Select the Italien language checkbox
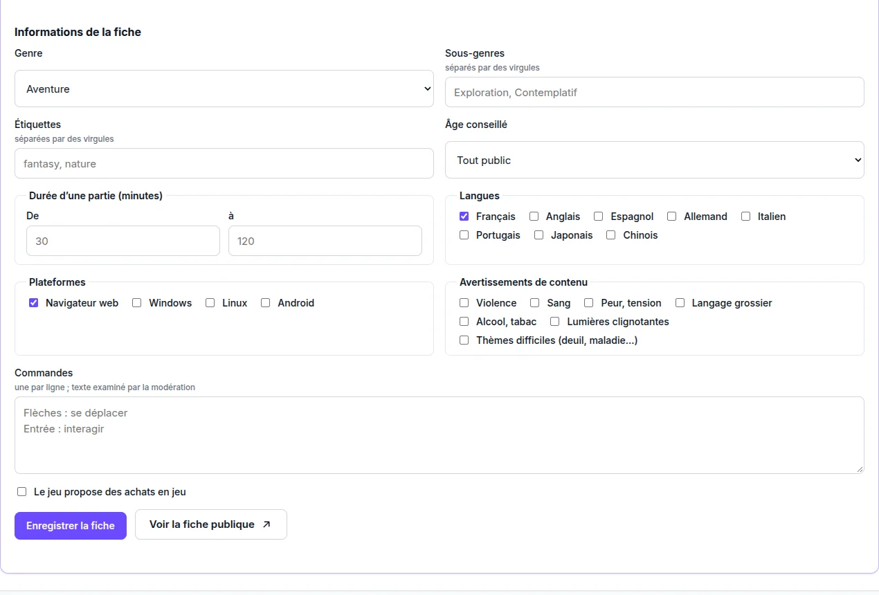879x595 pixels. click(746, 217)
